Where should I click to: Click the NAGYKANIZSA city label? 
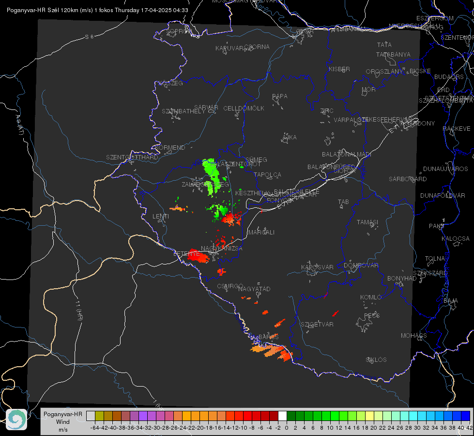[222, 249]
